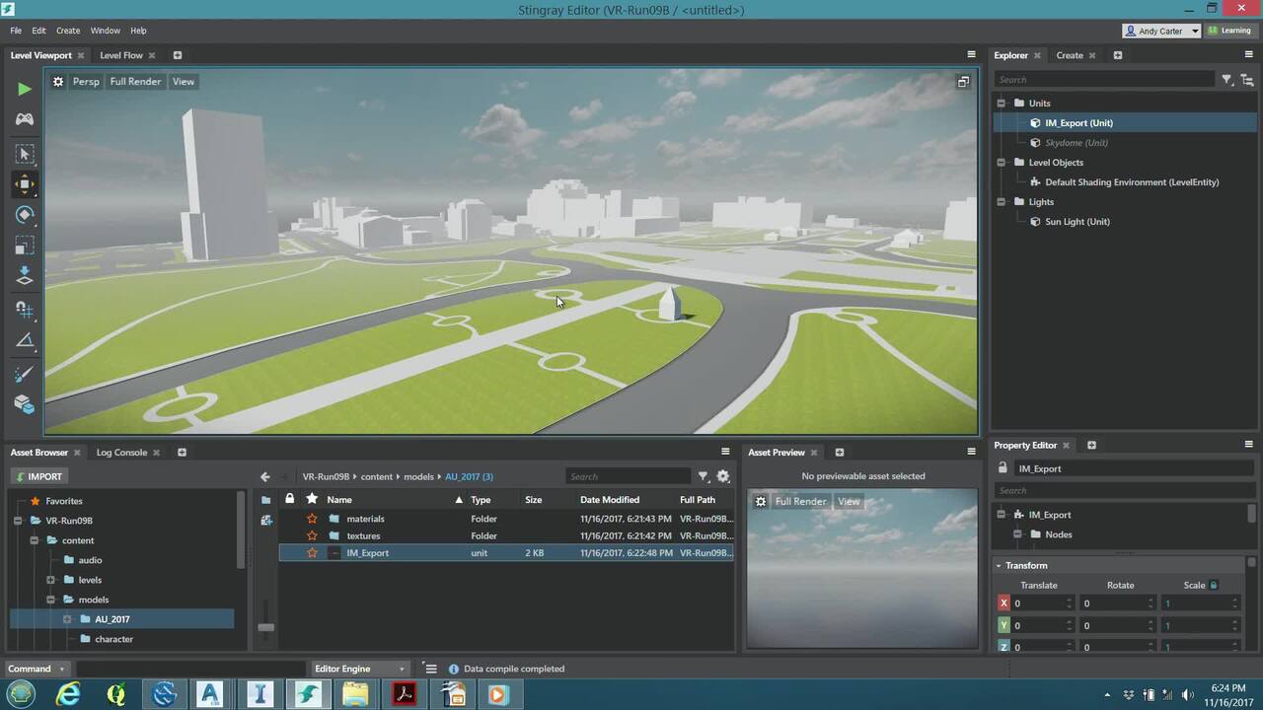Image resolution: width=1263 pixels, height=710 pixels.
Task: Click in the Explorer search field
Action: coord(1103,80)
